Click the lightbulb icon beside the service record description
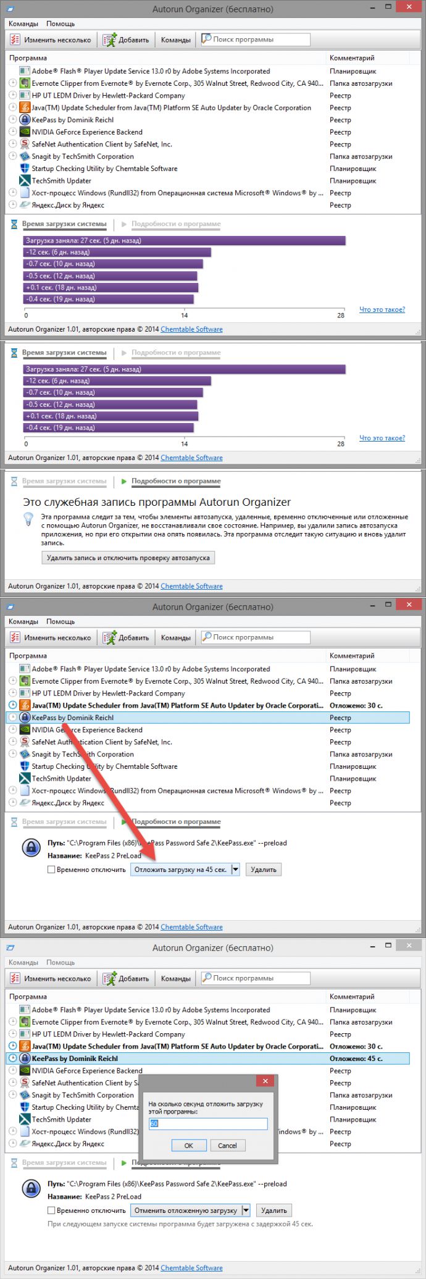The width and height of the screenshot is (426, 1279). 28,520
